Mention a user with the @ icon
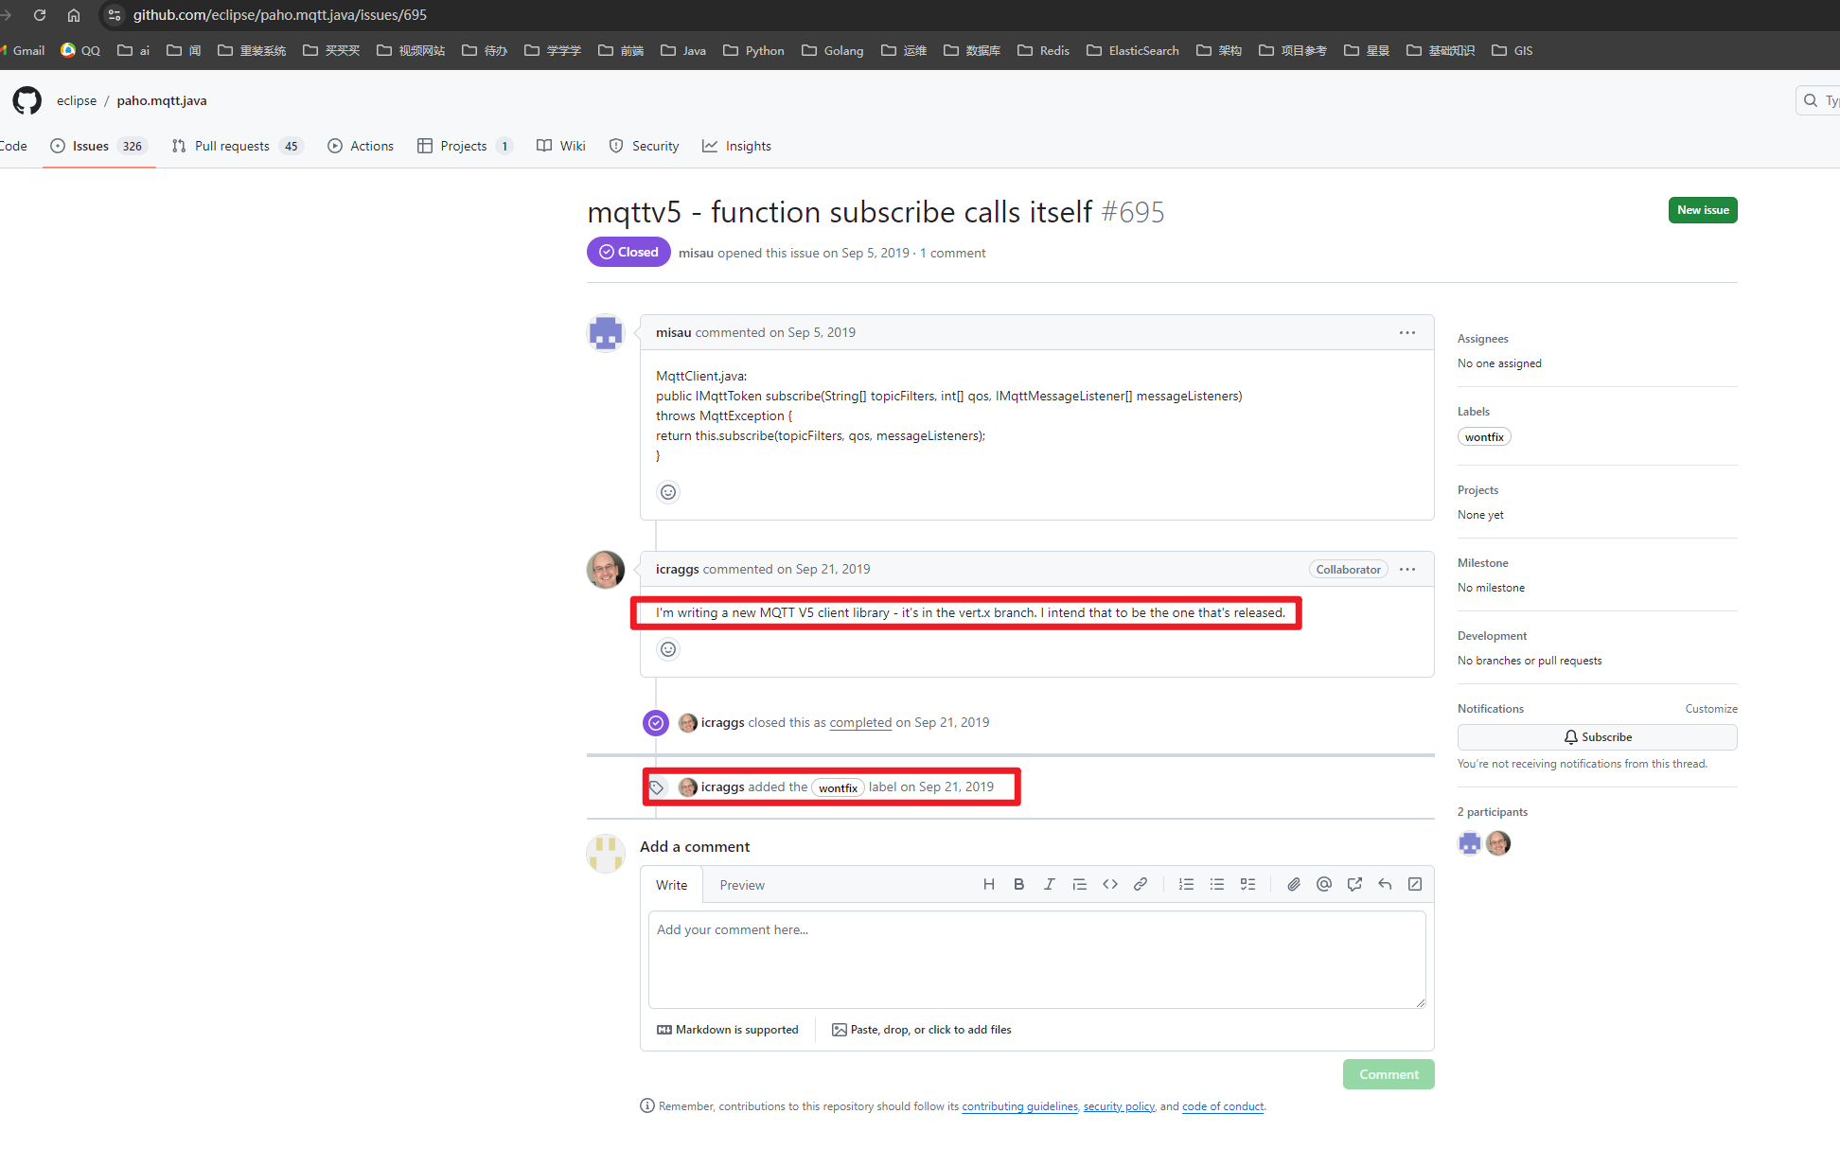This screenshot has width=1840, height=1149. [1323, 884]
